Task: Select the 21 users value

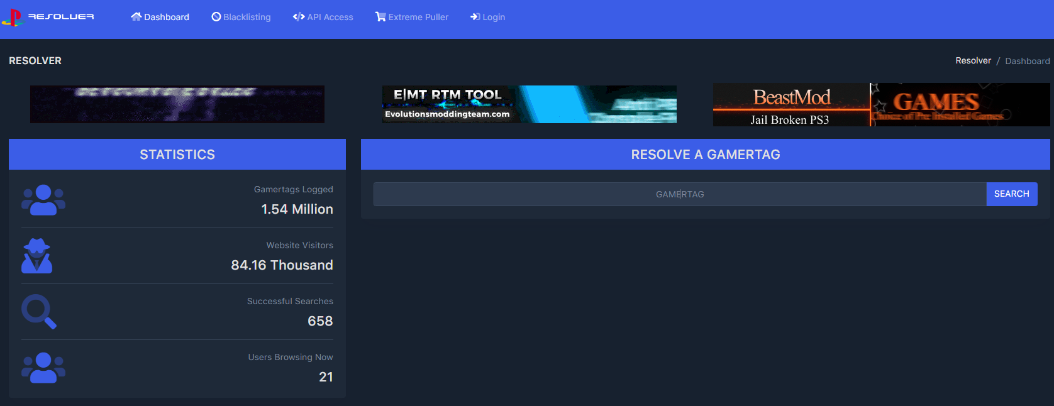Action: coord(326,377)
